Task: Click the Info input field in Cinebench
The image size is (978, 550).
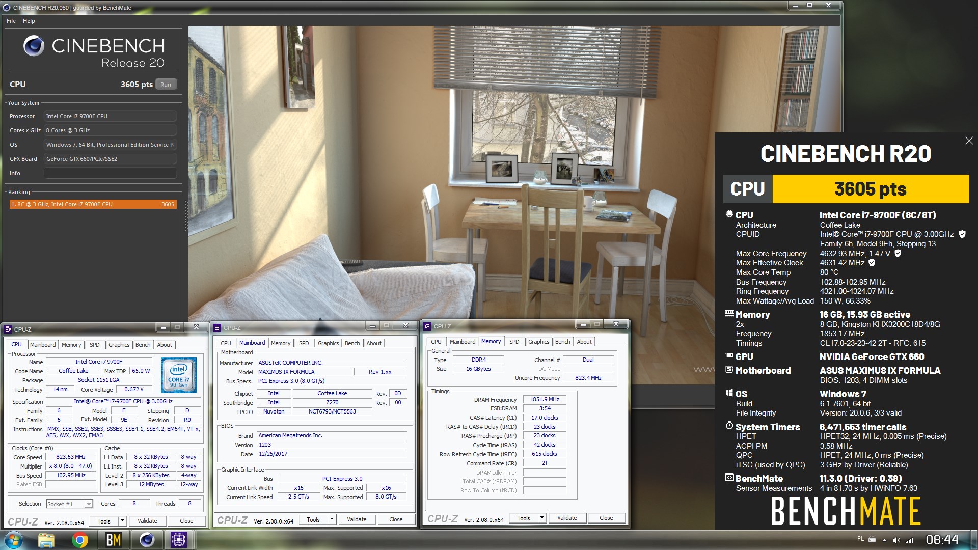Action: [x=110, y=173]
